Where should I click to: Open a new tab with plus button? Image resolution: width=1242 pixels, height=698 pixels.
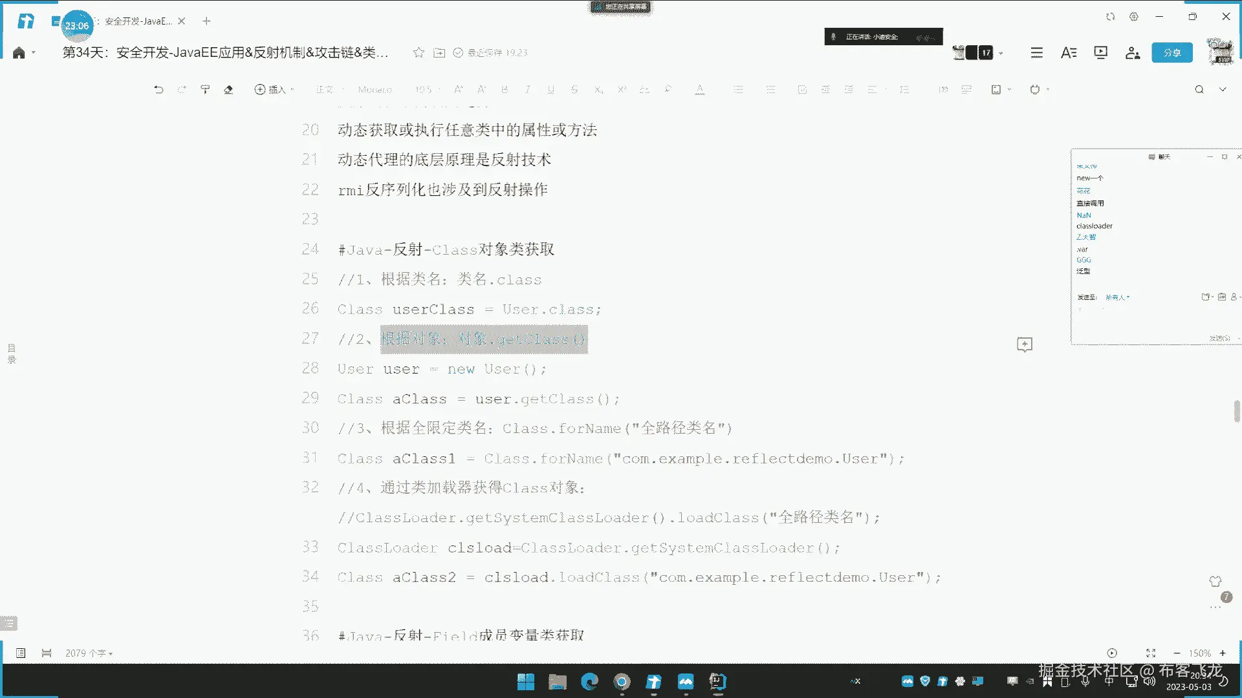pos(206,21)
